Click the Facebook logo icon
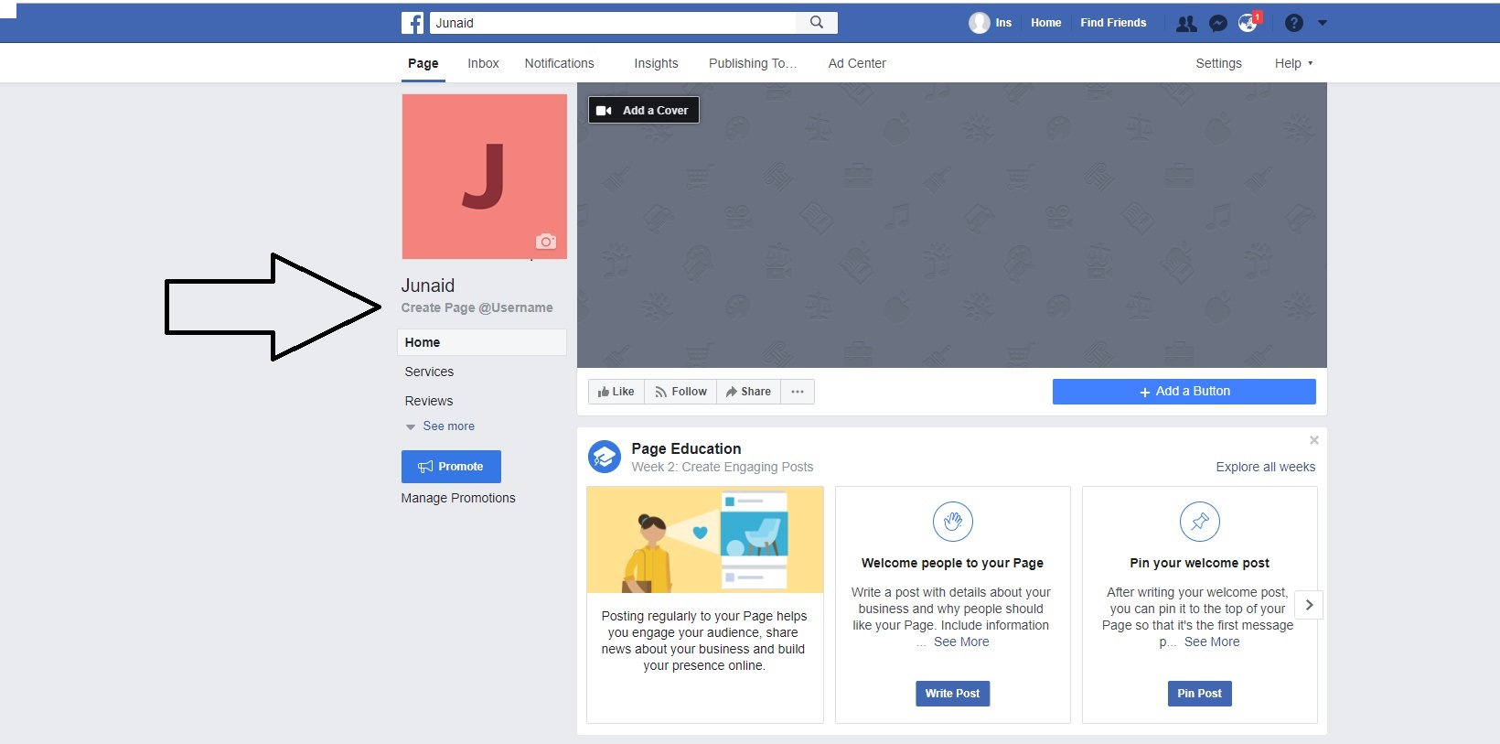The height and width of the screenshot is (744, 1500). 412,23
